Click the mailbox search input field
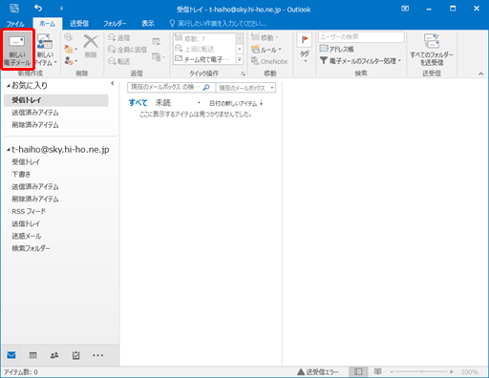Screen dimensions: 489x378 165,87
